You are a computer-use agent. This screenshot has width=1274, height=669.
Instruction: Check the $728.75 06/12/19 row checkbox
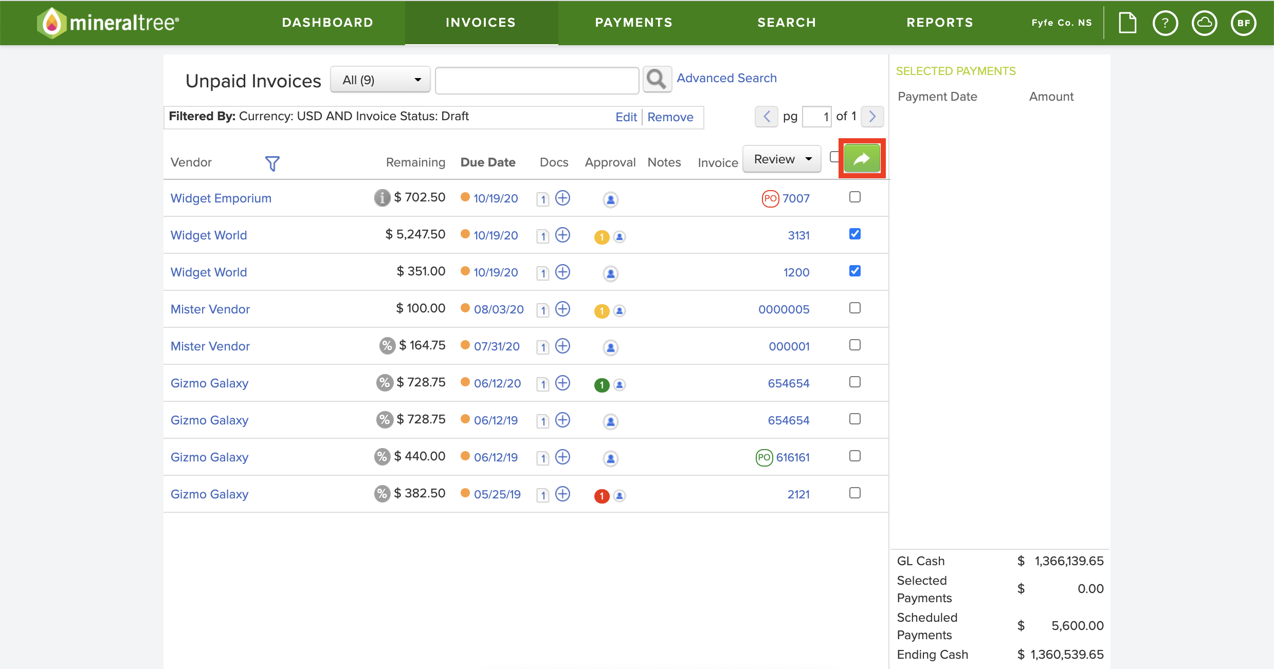point(854,419)
